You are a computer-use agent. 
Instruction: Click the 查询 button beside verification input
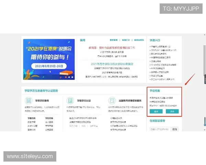[175, 129]
